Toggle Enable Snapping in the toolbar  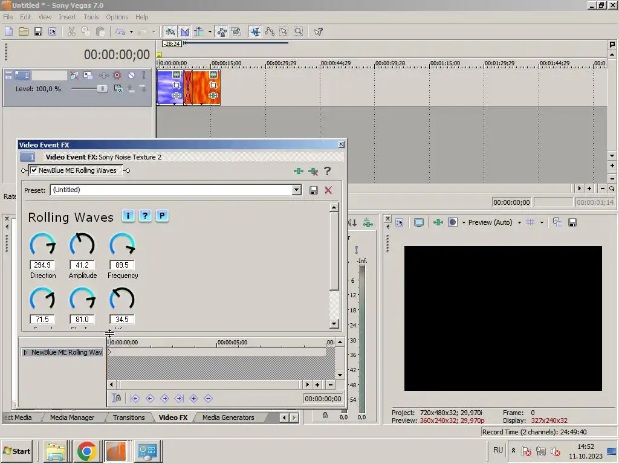pos(170,31)
